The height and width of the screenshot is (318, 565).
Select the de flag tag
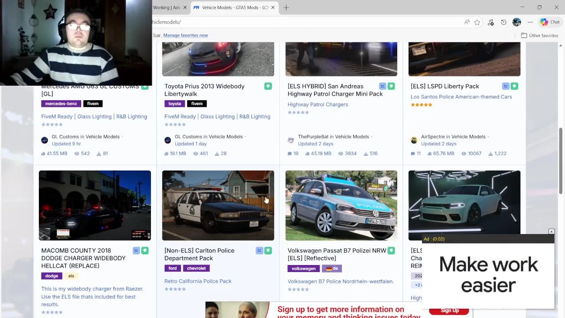tap(332, 269)
